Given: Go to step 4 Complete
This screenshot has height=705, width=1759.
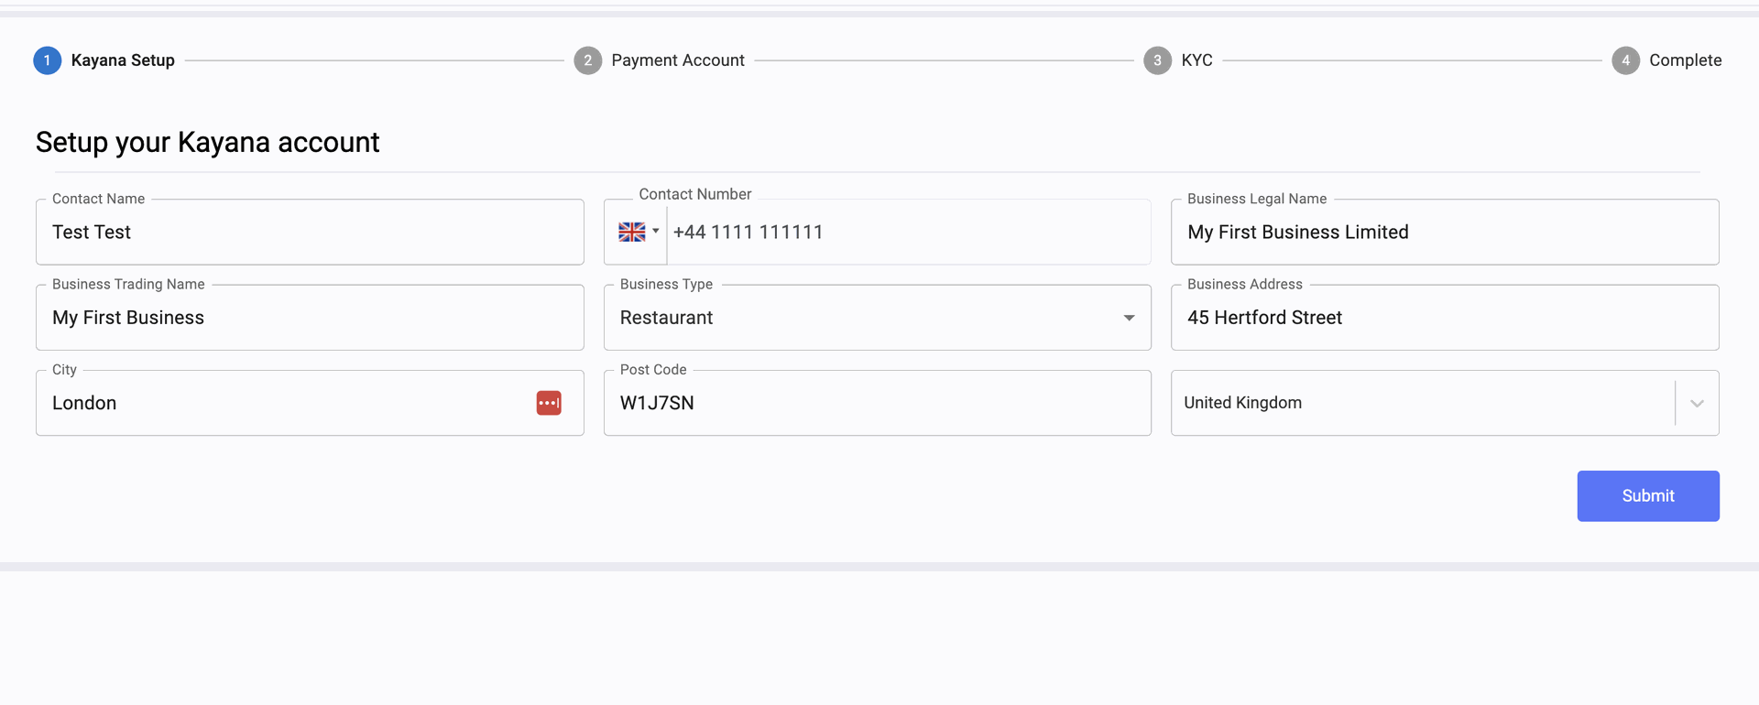Looking at the screenshot, I should (1666, 60).
